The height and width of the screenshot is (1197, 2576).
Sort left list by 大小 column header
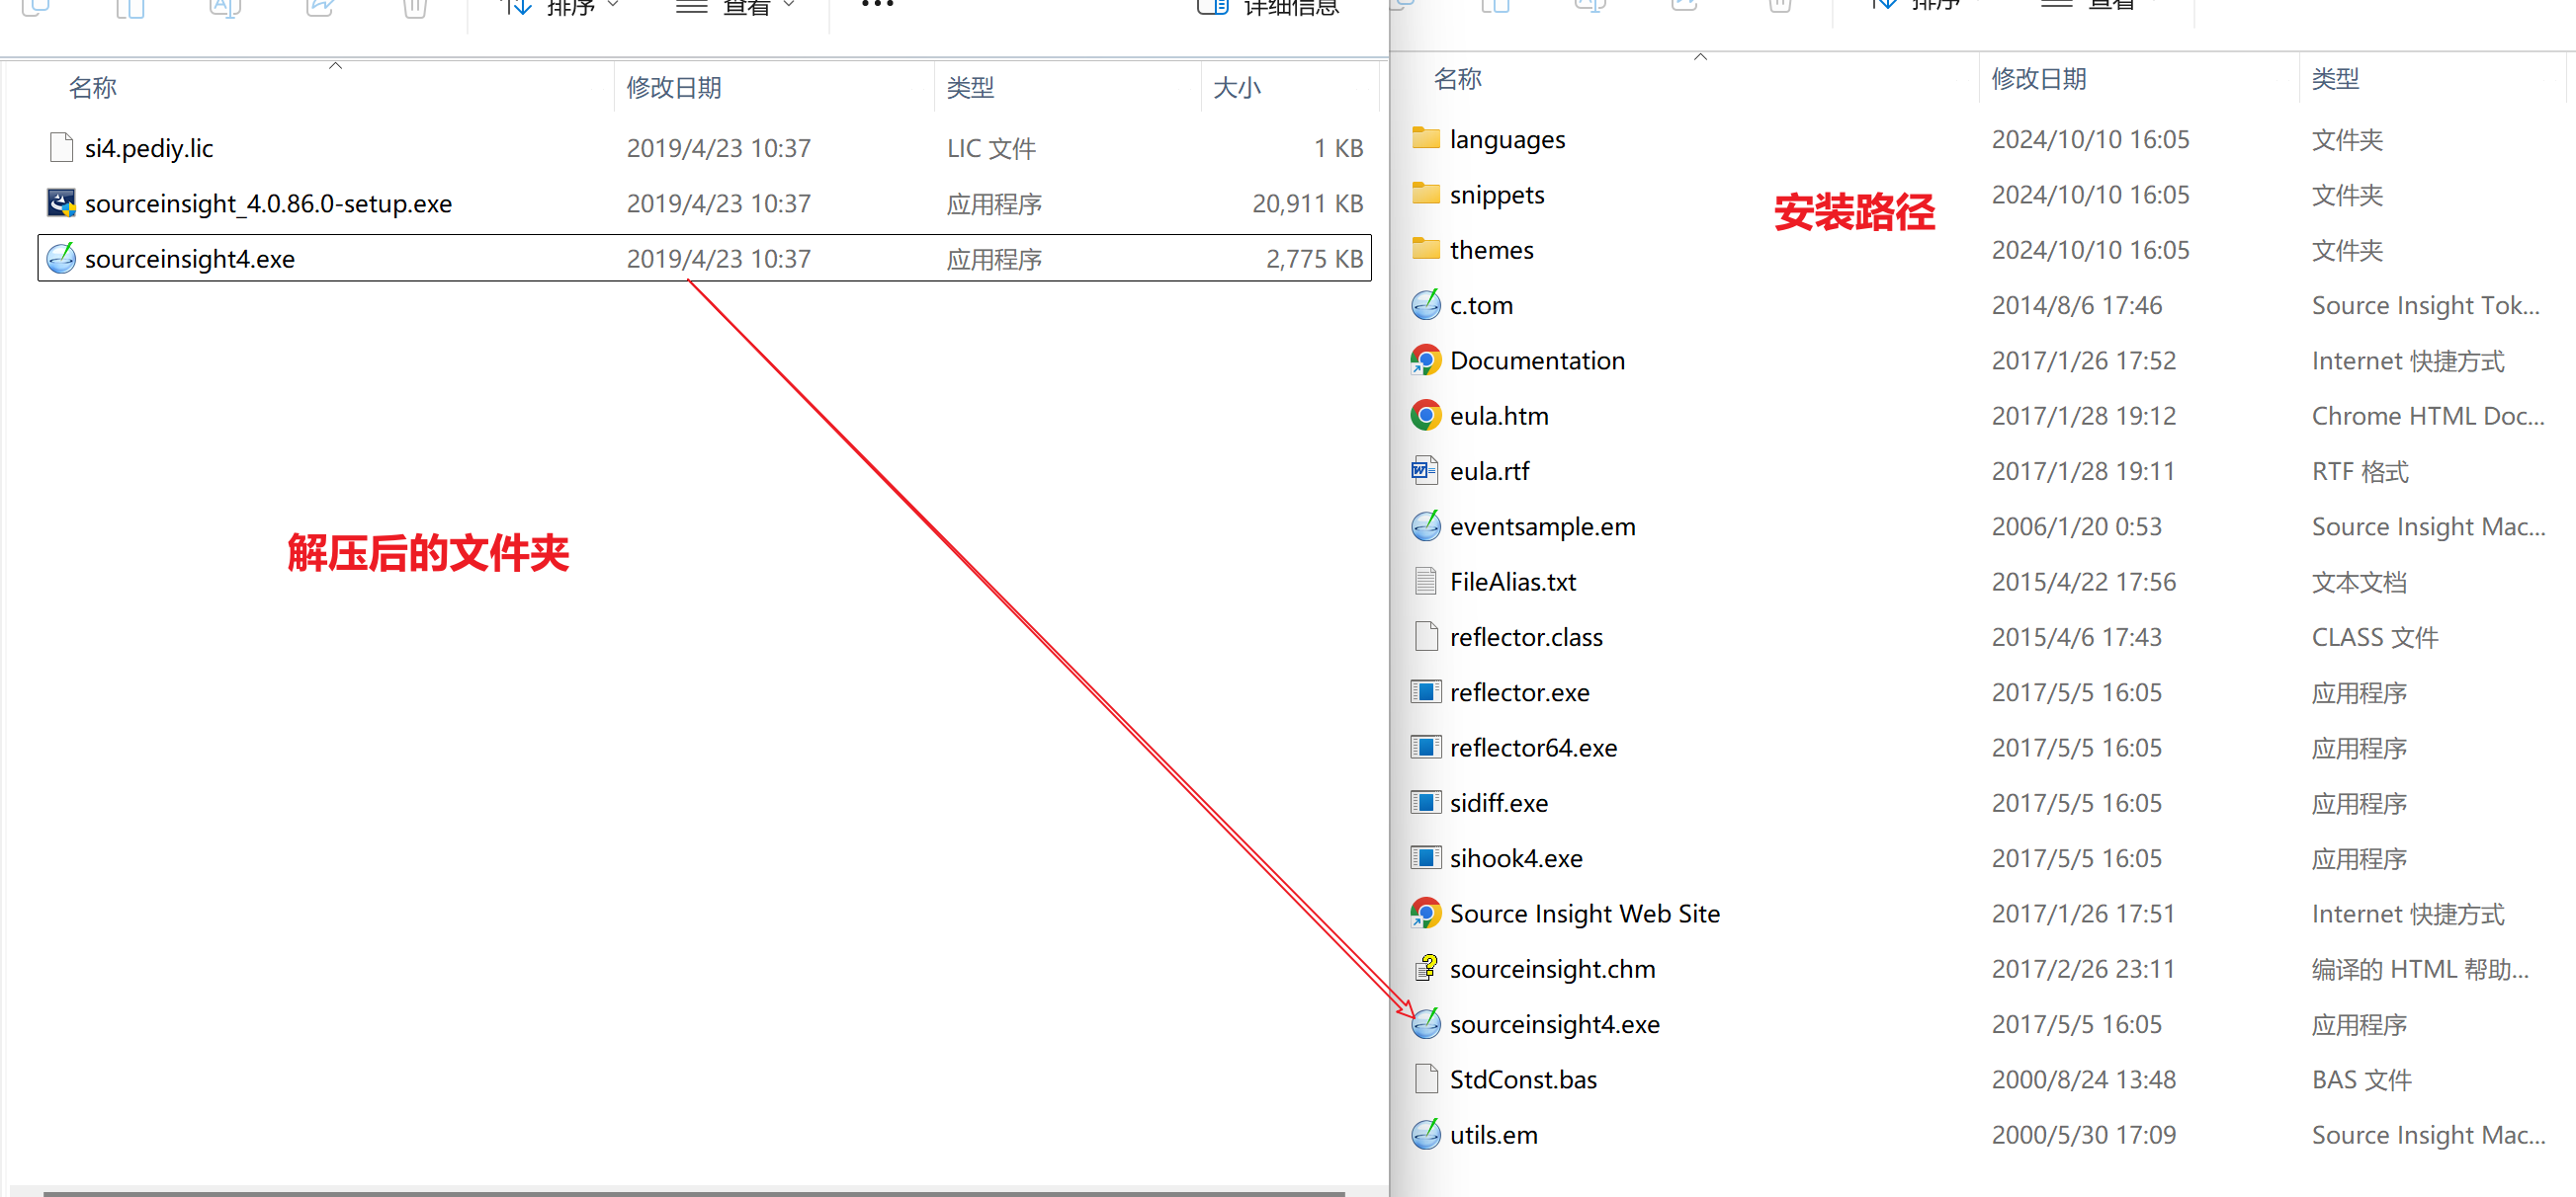click(x=1236, y=88)
